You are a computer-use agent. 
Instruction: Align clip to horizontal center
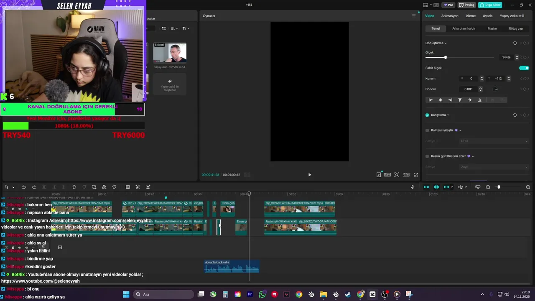tap(441, 100)
